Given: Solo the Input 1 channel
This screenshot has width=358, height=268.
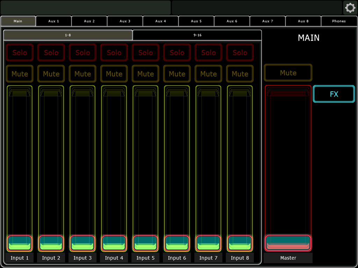Looking at the screenshot, I should pos(20,53).
